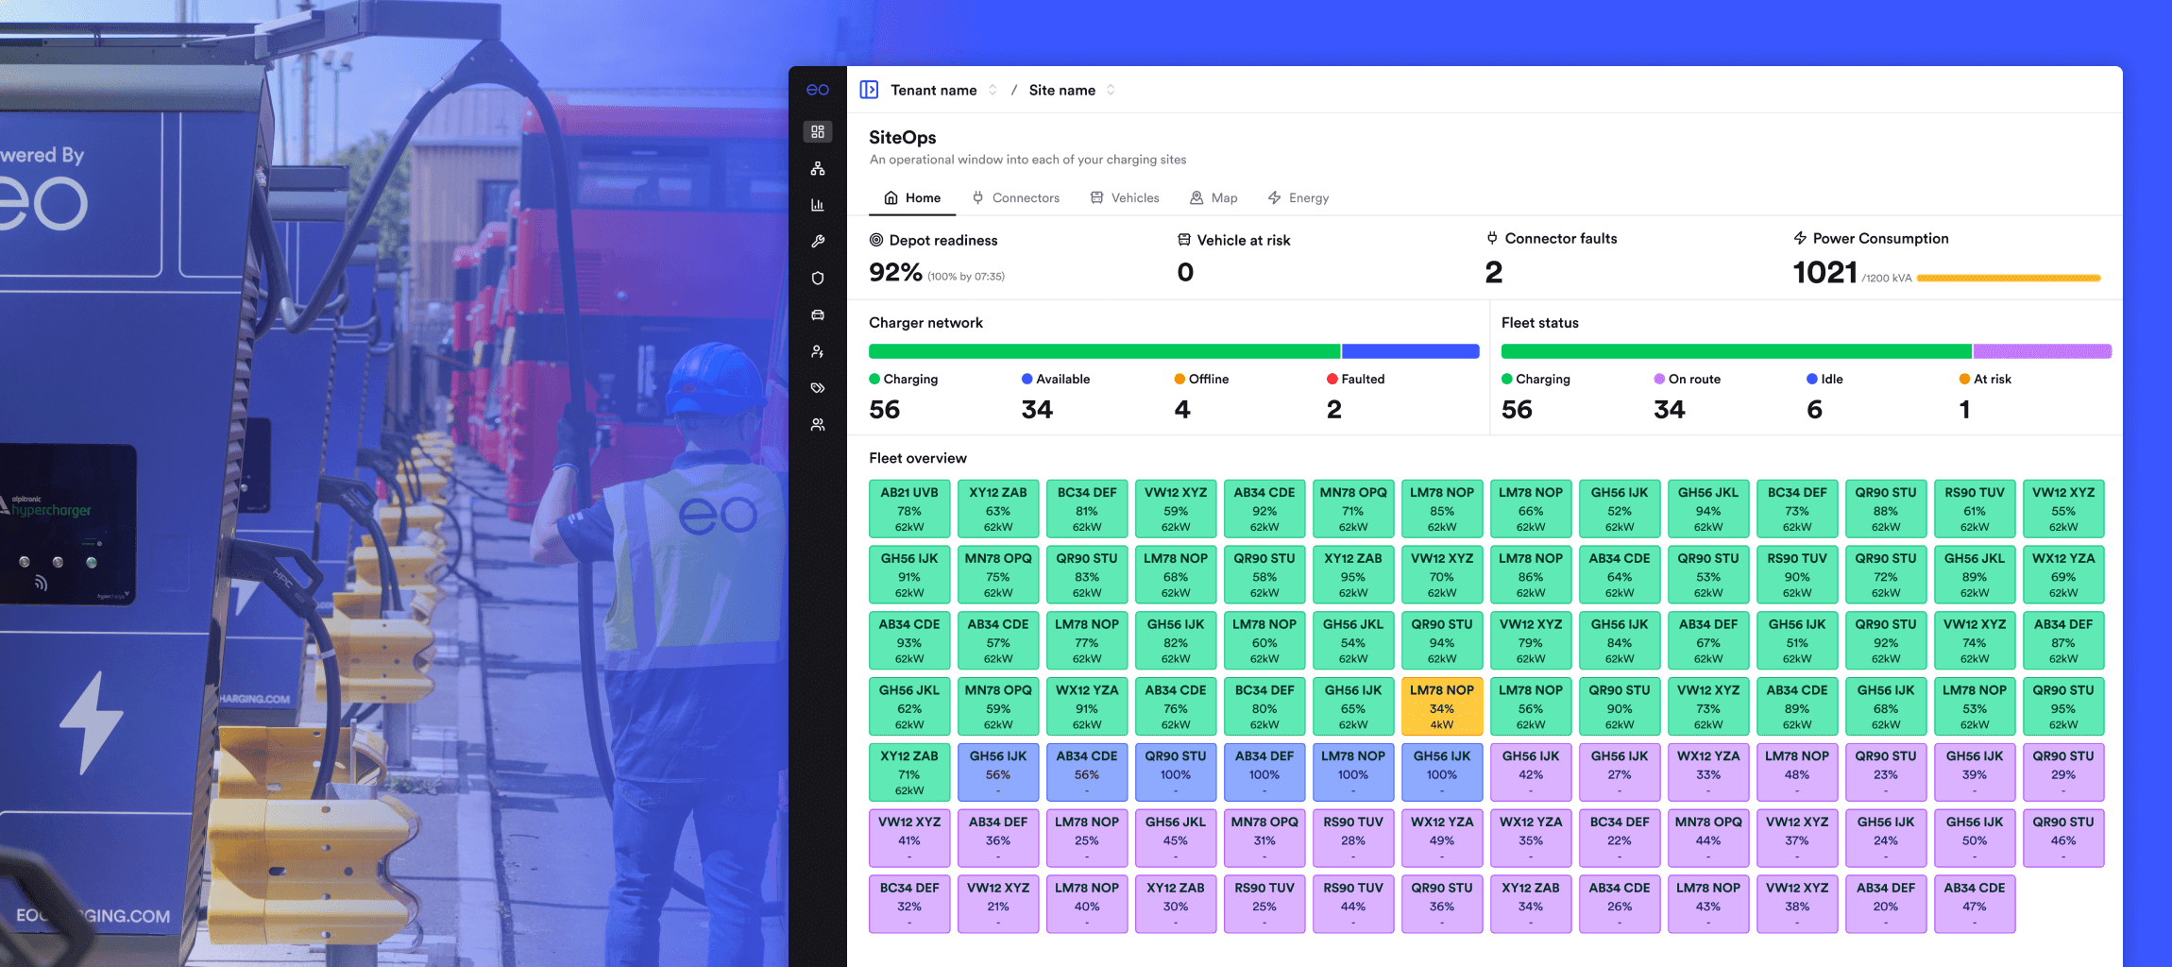The height and width of the screenshot is (967, 2172).
Task: Select the AB21 UVB 78% vehicle tile
Action: 908,509
